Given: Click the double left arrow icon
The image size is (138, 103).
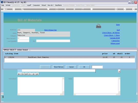Looking at the screenshot, I should 65,9.
